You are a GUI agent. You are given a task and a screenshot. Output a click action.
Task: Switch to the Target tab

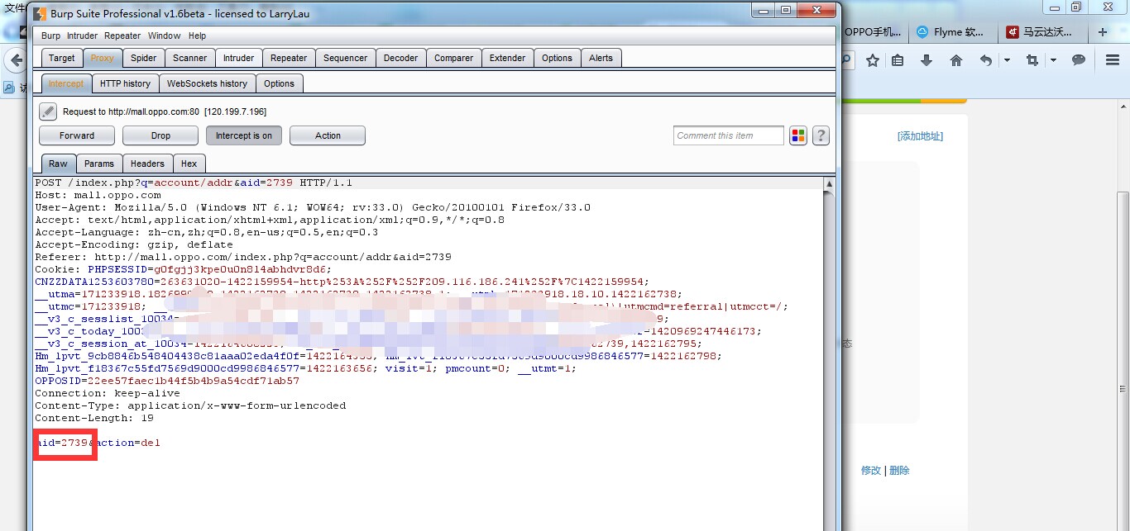tap(61, 58)
